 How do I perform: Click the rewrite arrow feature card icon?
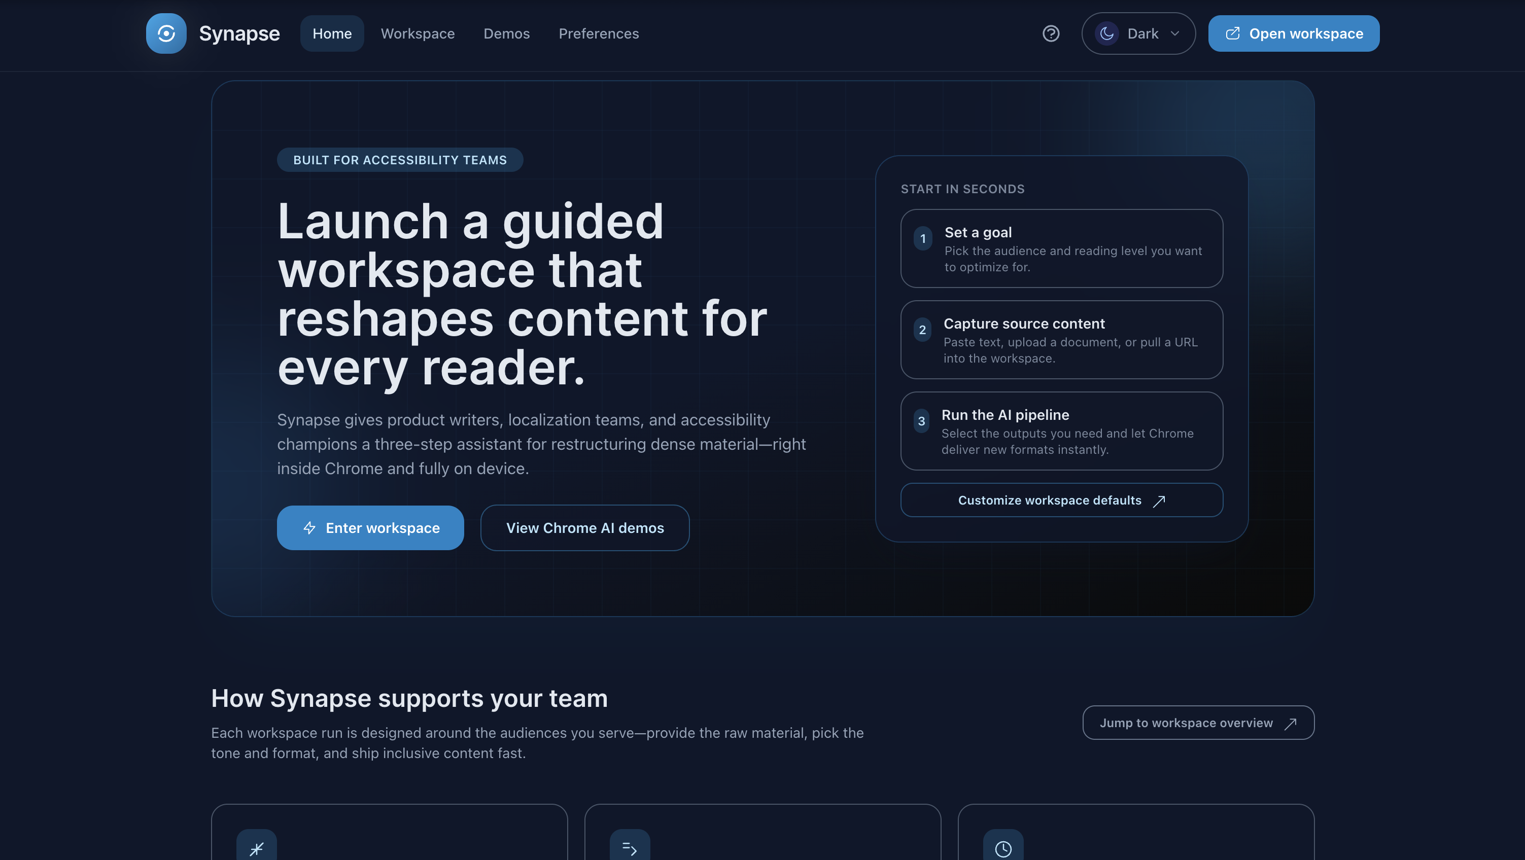pos(629,848)
